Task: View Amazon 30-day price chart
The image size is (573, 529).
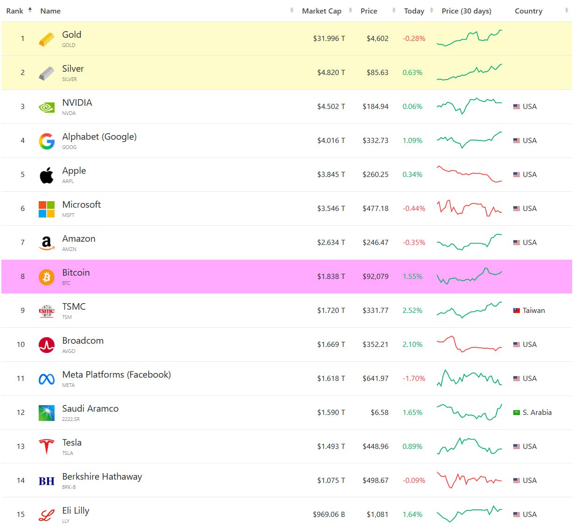Action: coord(469,242)
